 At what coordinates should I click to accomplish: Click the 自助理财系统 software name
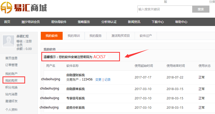tap(76, 75)
